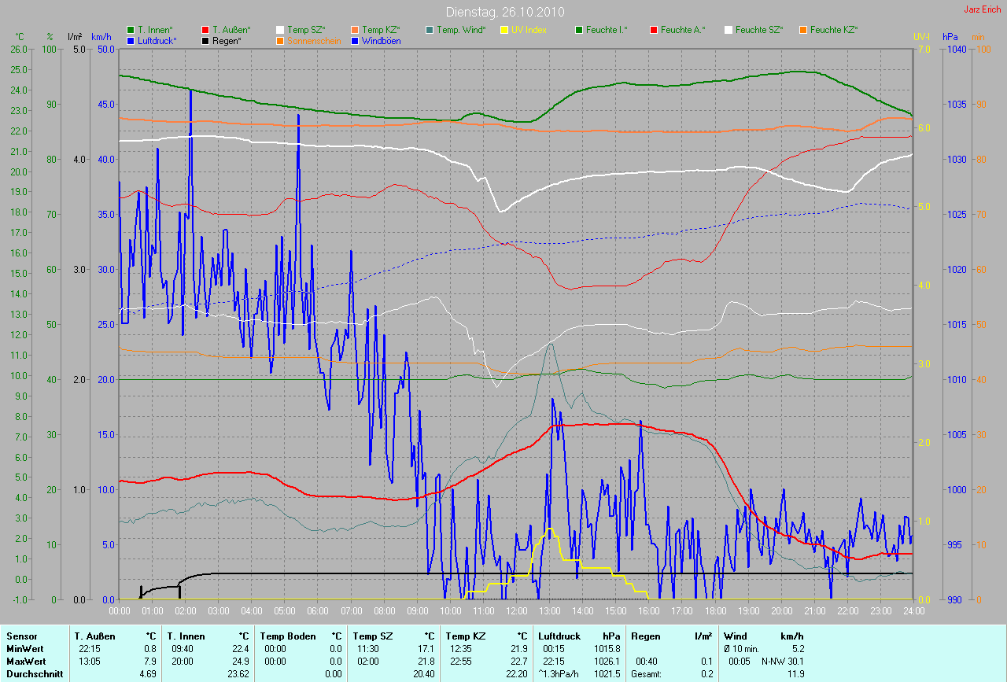The width and height of the screenshot is (1007, 682).
Task: Select the "Temp KZ*" legend label
Action: 381,30
